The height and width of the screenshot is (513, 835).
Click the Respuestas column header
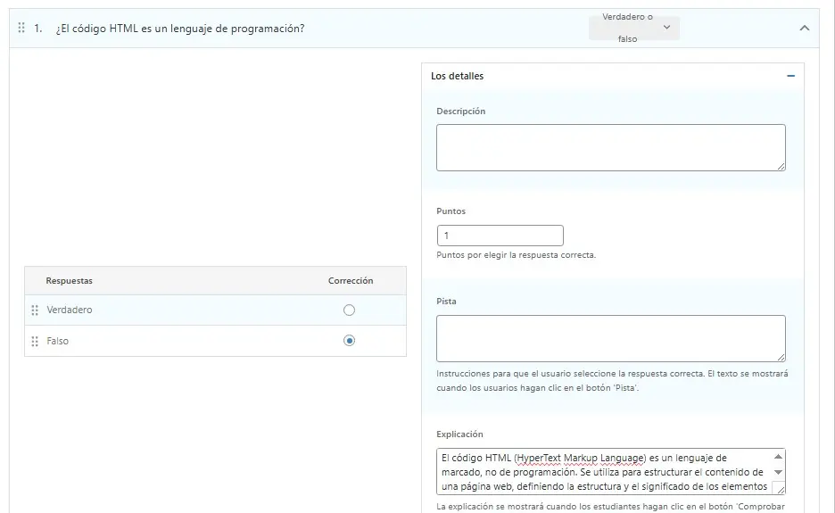click(x=70, y=281)
